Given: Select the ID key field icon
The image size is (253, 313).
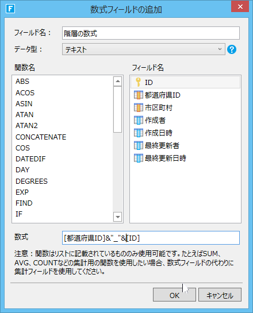Looking at the screenshot, I should [x=138, y=82].
